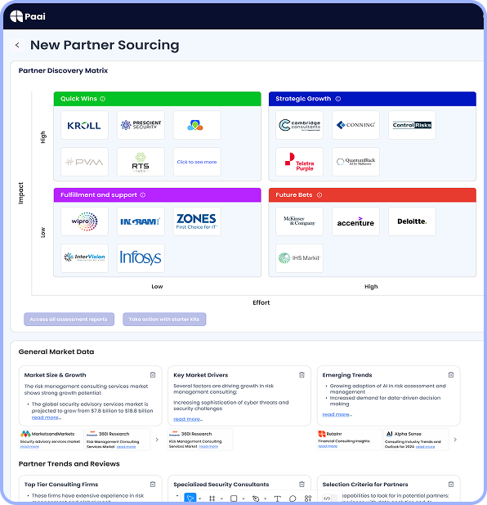Select the Kroll partner tile
The height and width of the screenshot is (505, 487).
pos(84,125)
